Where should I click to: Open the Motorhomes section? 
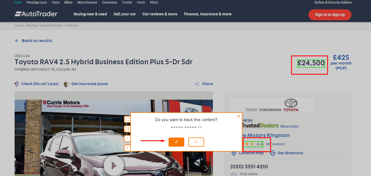(x=87, y=2)
